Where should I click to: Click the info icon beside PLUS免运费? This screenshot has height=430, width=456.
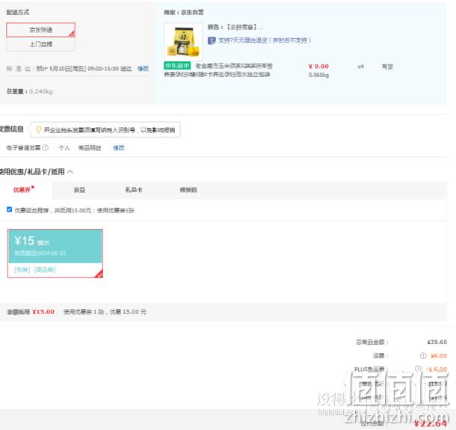click(418, 369)
